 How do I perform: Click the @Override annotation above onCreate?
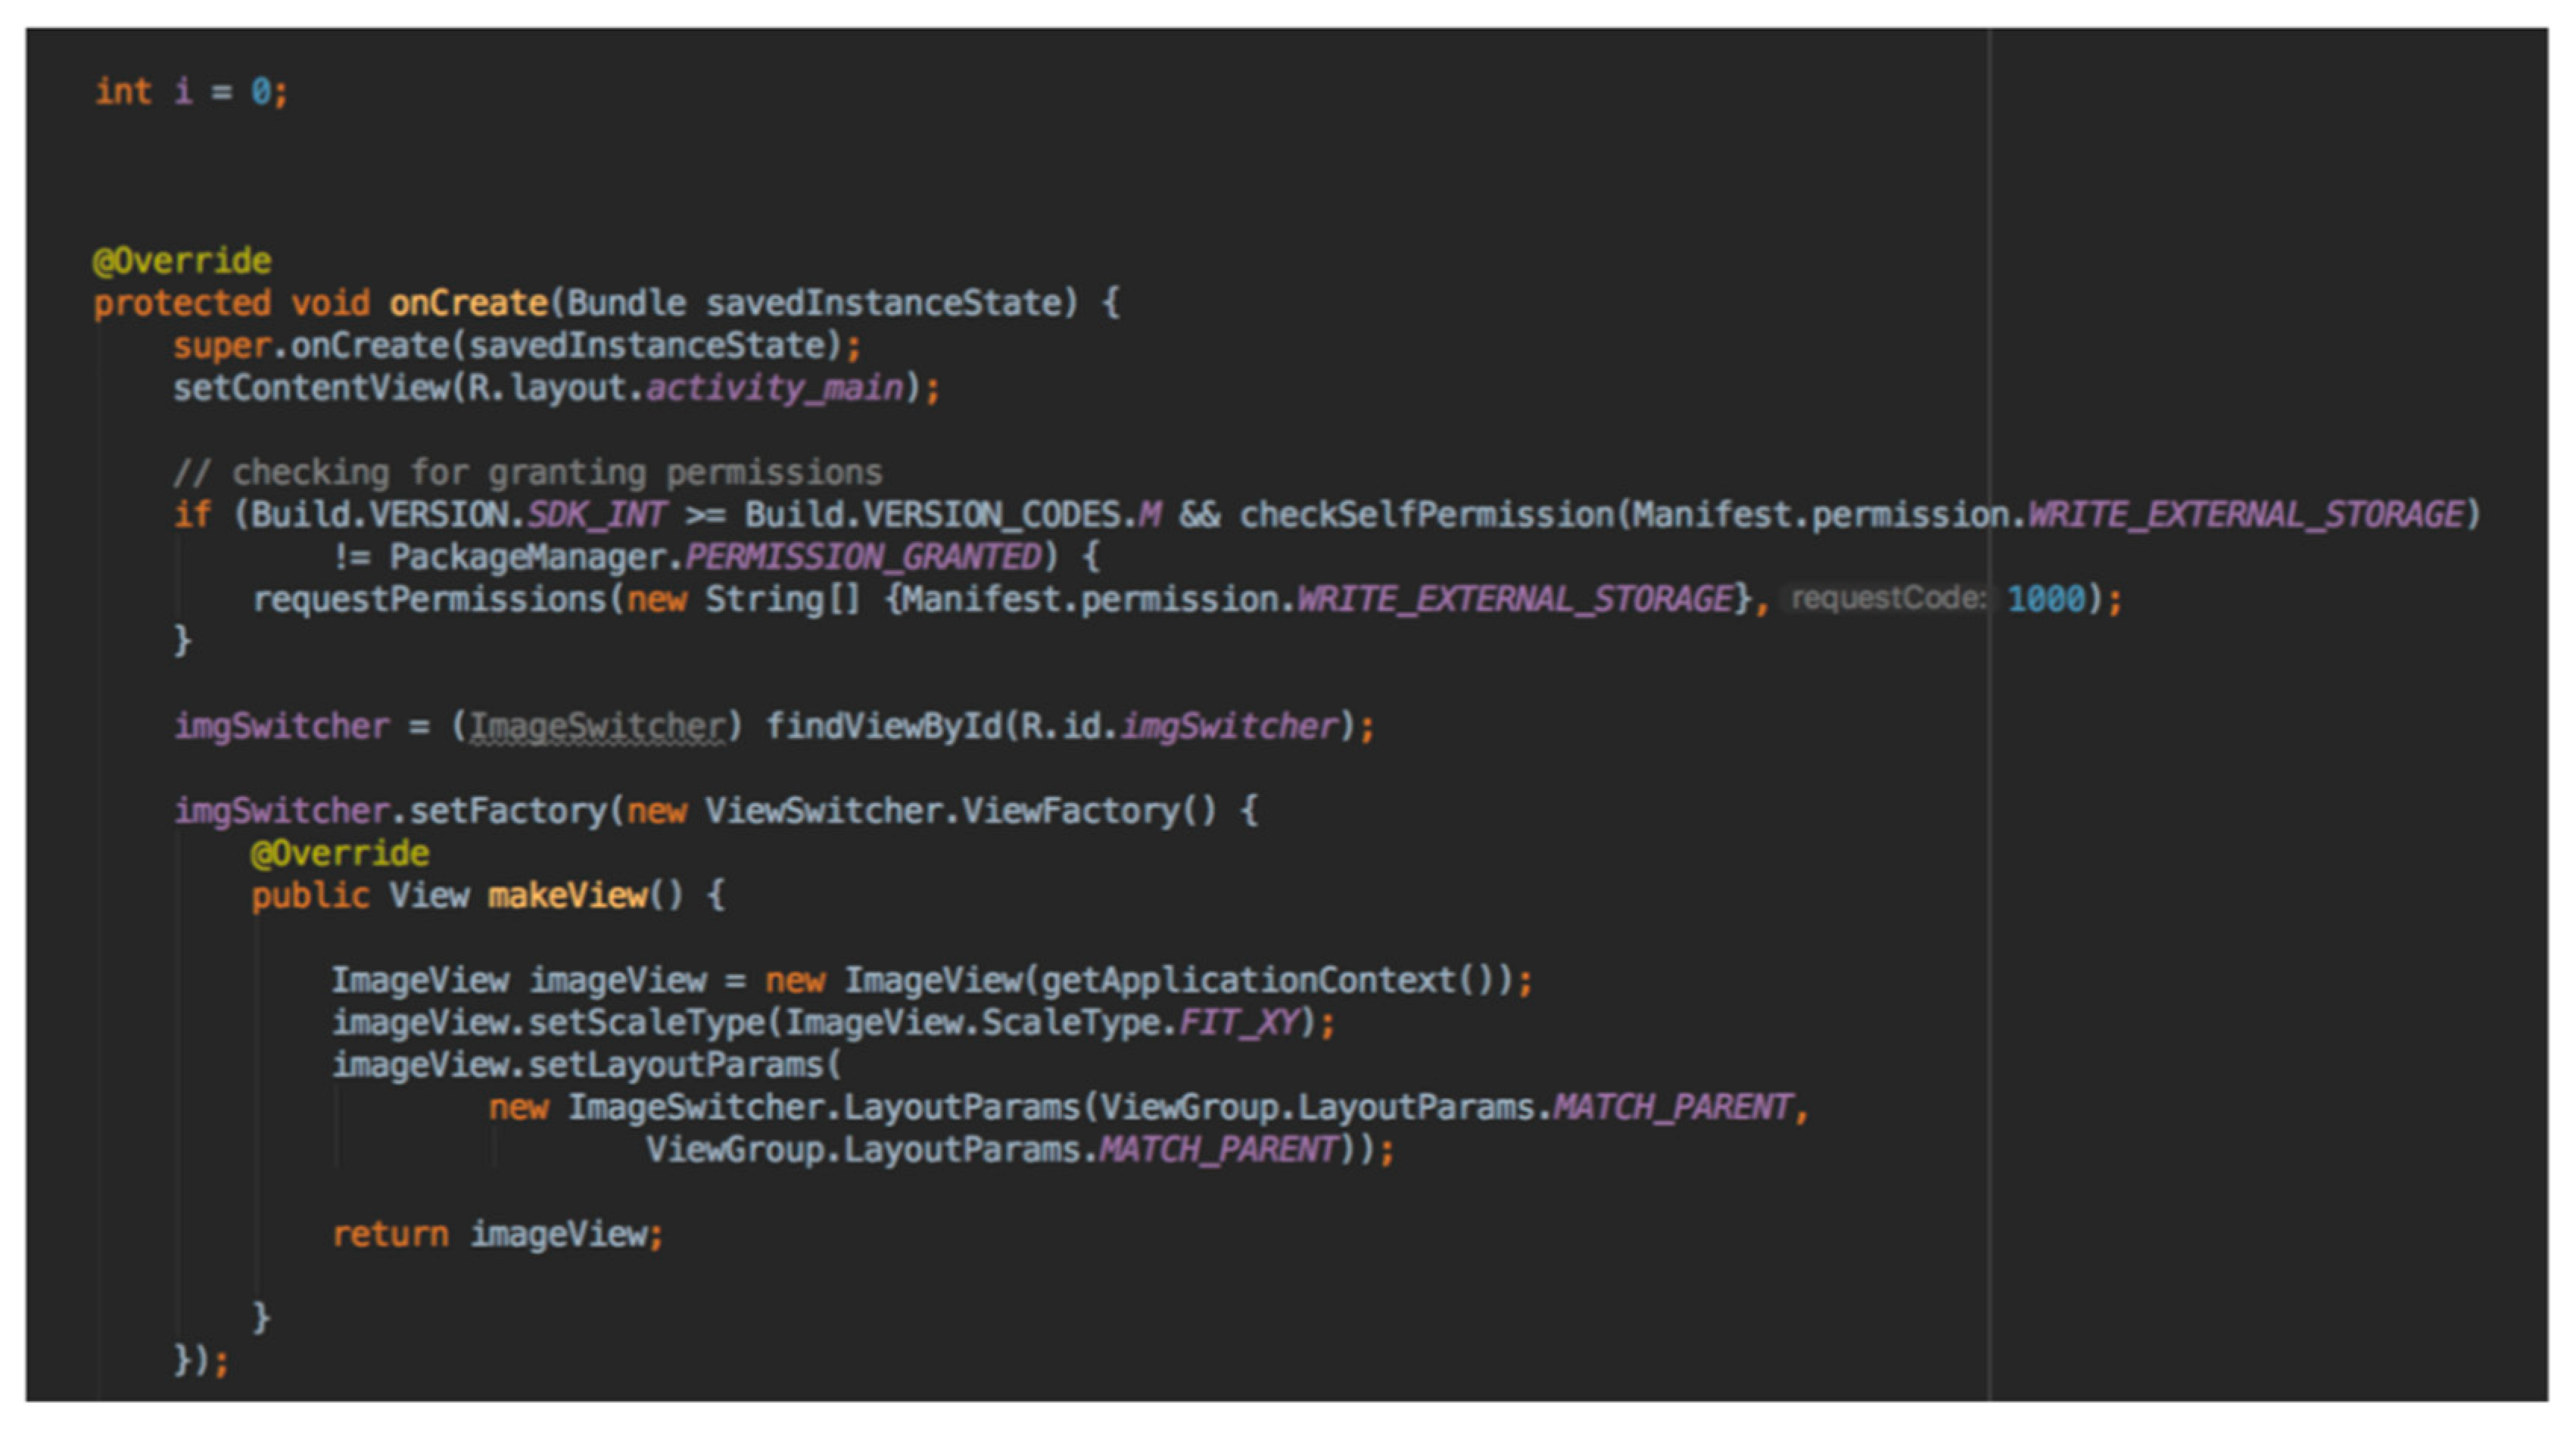(x=182, y=261)
